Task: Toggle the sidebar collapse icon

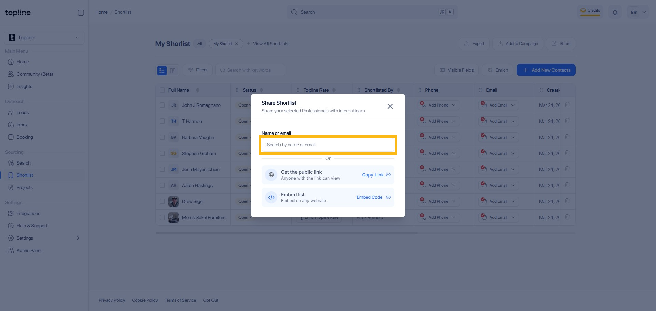Action: click(81, 13)
